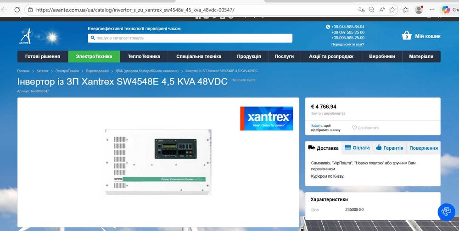The width and height of the screenshot is (459, 231).
Task: Click the translate page icon
Action: [362, 10]
